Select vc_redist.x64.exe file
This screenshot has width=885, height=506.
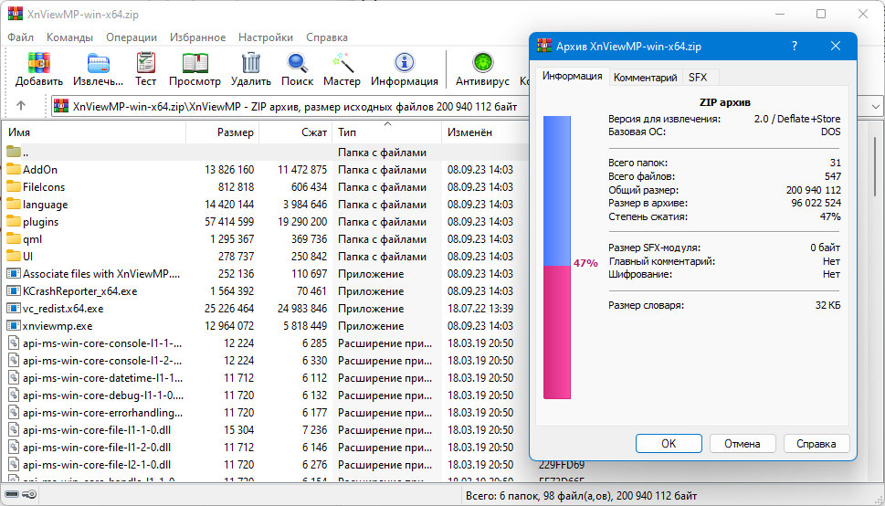point(56,309)
